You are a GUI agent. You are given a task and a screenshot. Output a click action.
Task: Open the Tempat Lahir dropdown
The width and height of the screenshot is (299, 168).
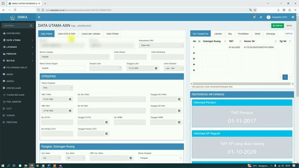coord(106,68)
